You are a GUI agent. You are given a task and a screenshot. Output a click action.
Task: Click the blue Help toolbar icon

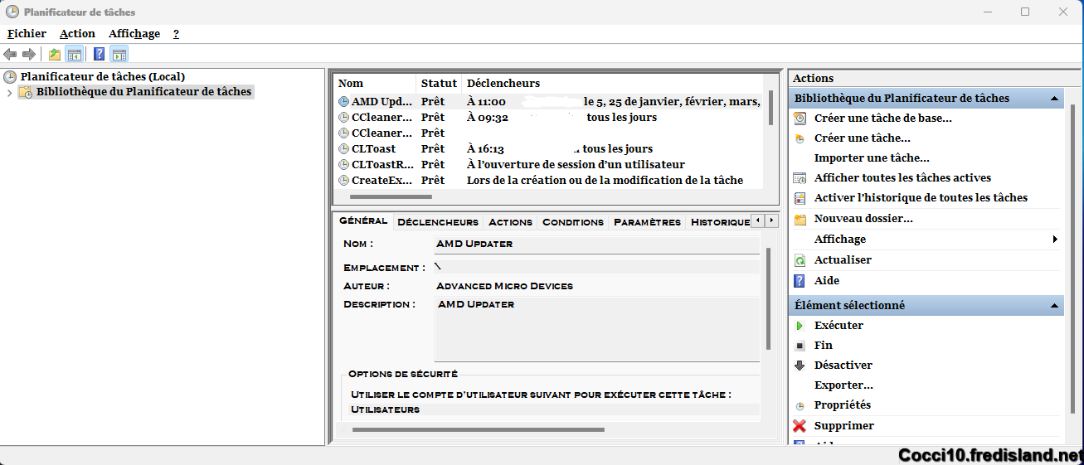[x=100, y=55]
